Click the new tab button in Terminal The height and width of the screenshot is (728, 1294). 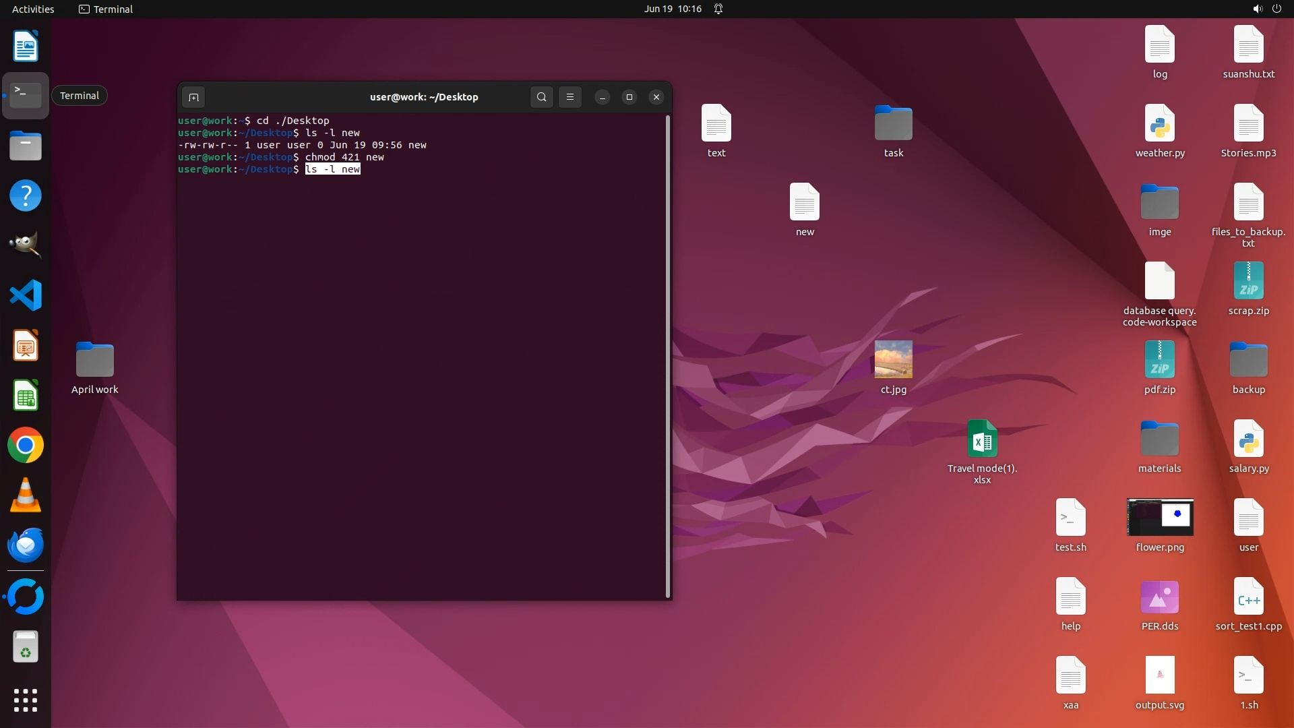coord(193,97)
